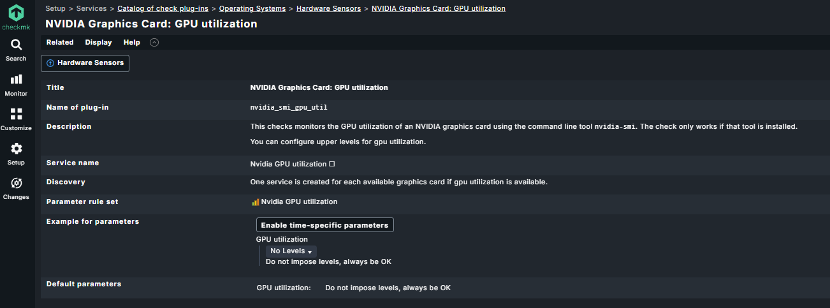Image resolution: width=830 pixels, height=308 pixels.
Task: Open the Help menu
Action: [x=132, y=43]
